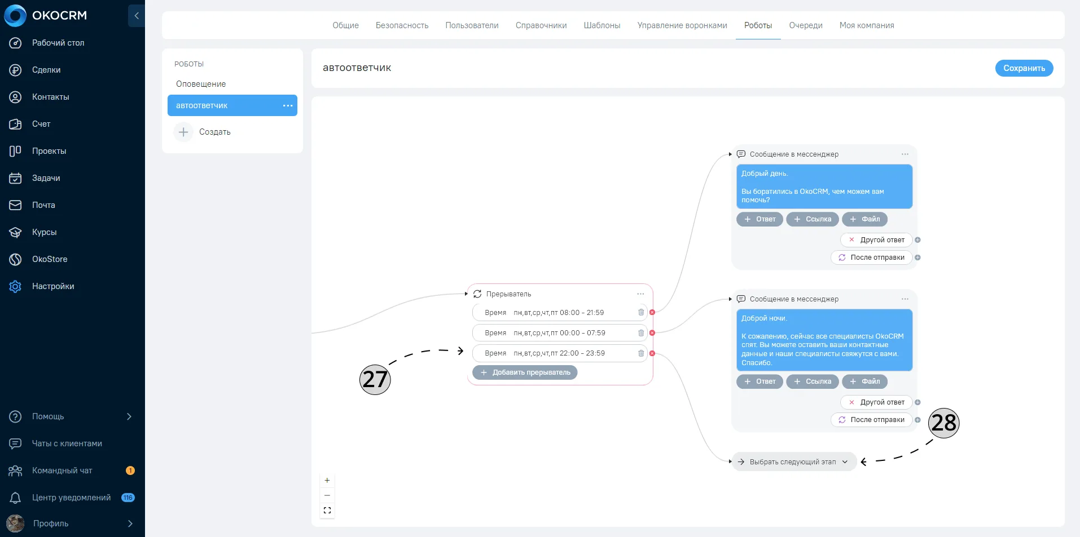Add Ссылка to the Добрый день message
This screenshot has width=1080, height=537.
(x=813, y=219)
